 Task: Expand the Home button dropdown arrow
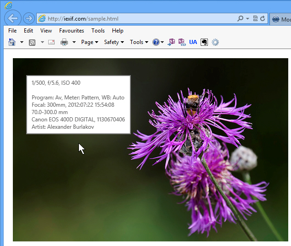click(x=22, y=42)
